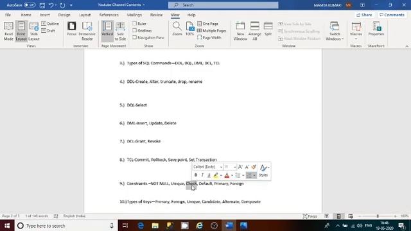The width and height of the screenshot is (411, 231).
Task: Redo the last action
Action: click(x=62, y=5)
